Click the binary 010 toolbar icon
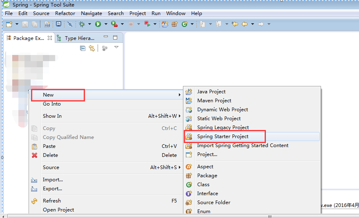Screen dimensions: 359x218 tap(47, 24)
